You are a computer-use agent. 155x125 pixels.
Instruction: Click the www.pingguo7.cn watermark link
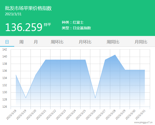tap(143, 122)
